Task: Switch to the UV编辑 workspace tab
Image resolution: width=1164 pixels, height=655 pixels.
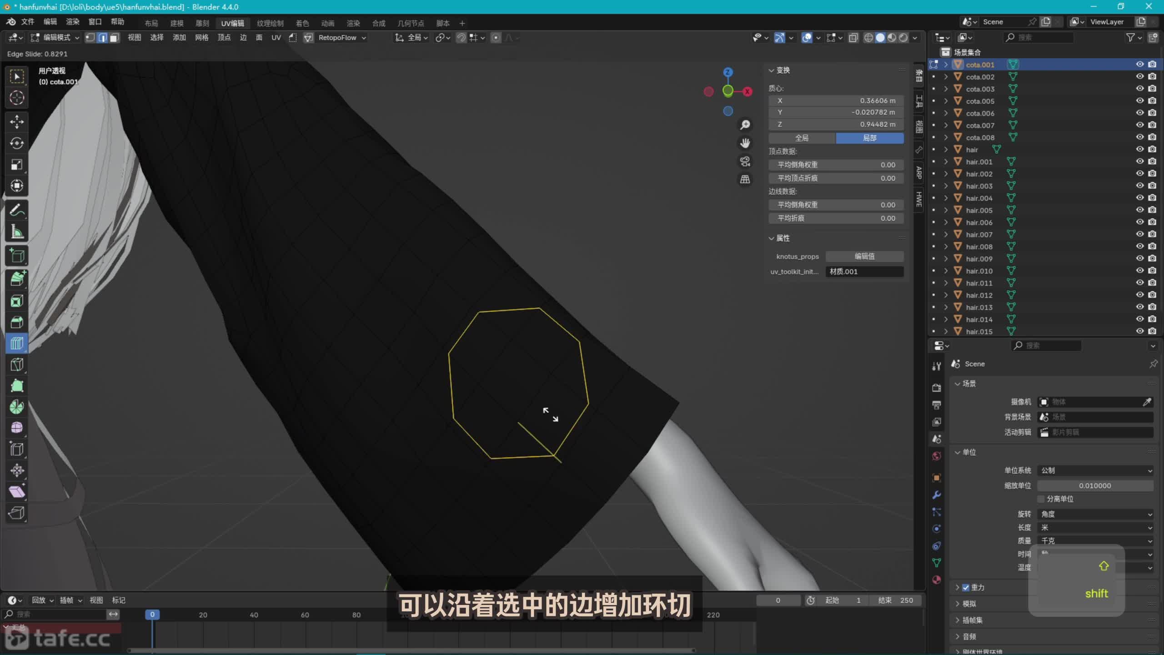Action: 233,23
